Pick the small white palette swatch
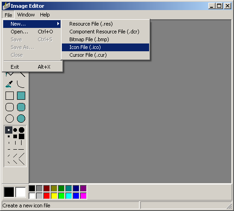The width and height of the screenshot is (234, 211). click(32, 196)
